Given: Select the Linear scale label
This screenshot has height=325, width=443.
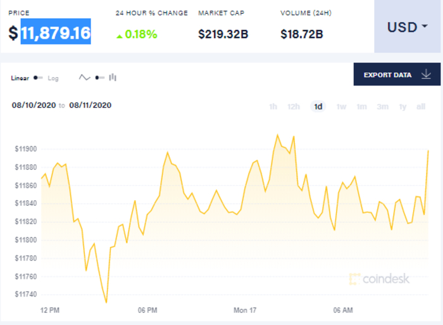Looking at the screenshot, I should tap(20, 78).
